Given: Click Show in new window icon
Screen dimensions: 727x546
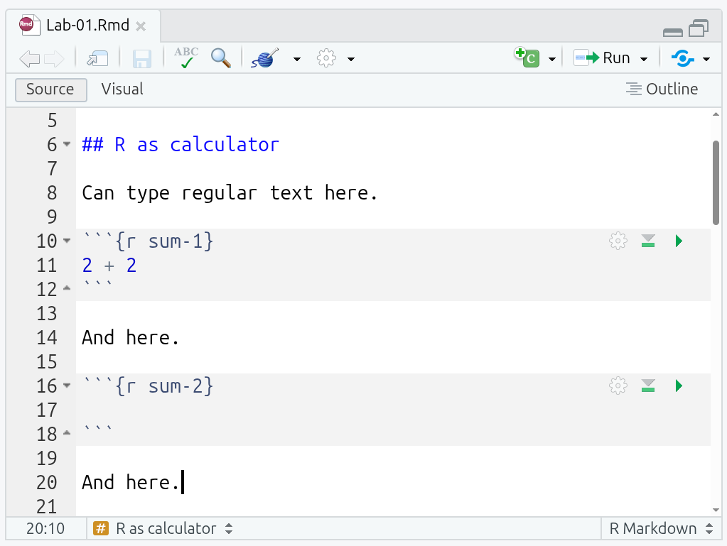Looking at the screenshot, I should (97, 58).
